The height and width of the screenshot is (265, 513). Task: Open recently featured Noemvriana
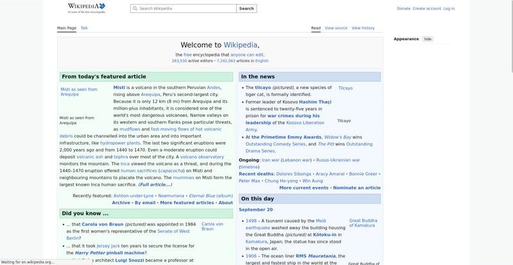tap(171, 196)
